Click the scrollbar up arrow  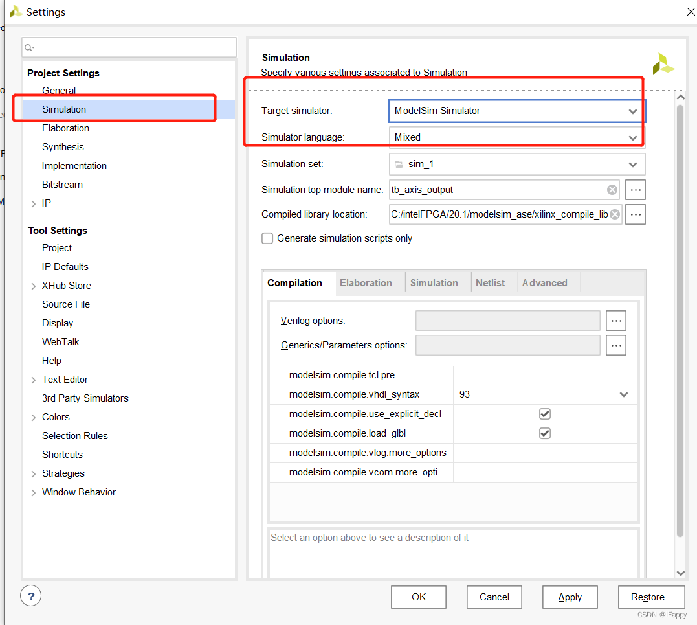[680, 97]
